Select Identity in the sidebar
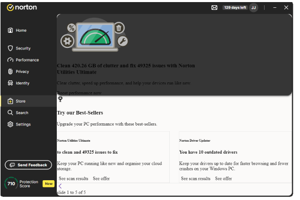Image resolution: width=300 pixels, height=200 pixels. coord(29,83)
